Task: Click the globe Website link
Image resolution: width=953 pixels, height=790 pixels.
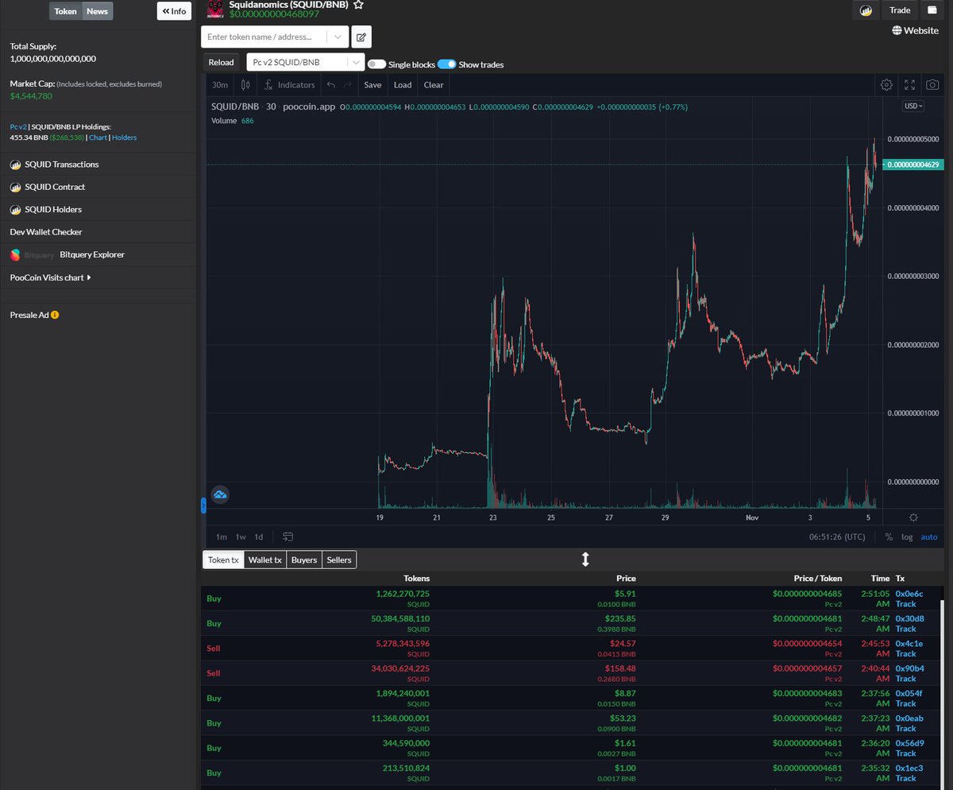Action: pyautogui.click(x=916, y=30)
